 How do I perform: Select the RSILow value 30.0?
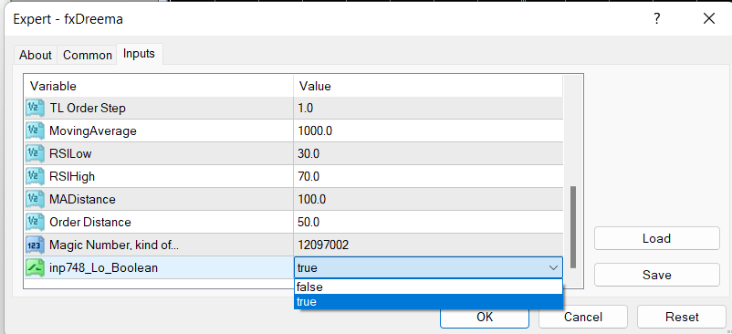click(308, 153)
